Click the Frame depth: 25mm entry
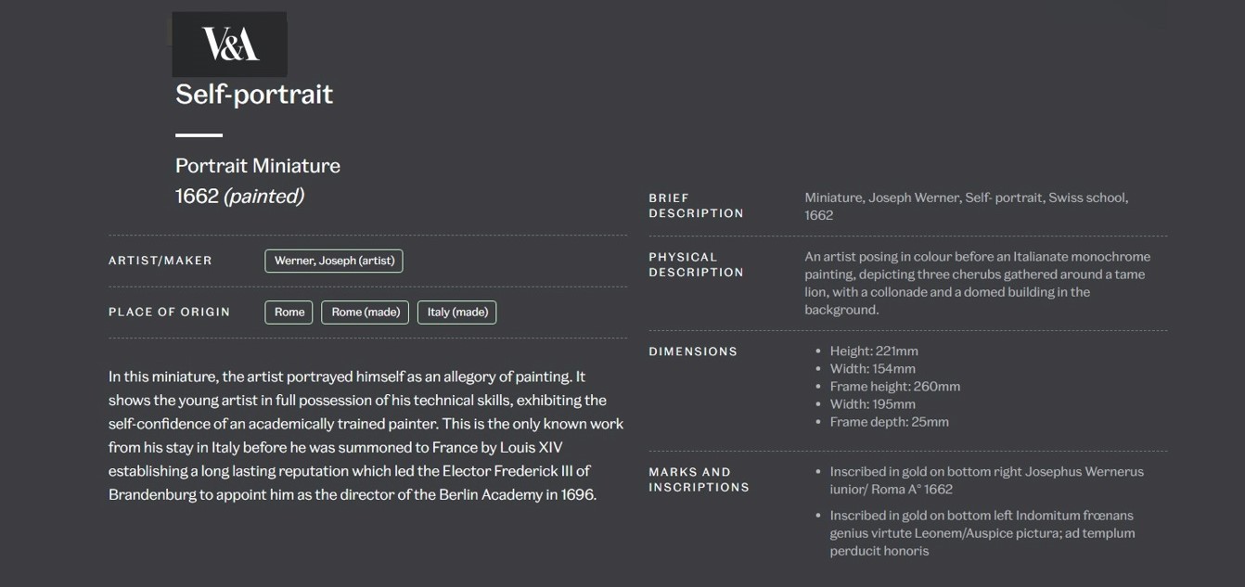This screenshot has height=587, width=1245. (x=889, y=422)
